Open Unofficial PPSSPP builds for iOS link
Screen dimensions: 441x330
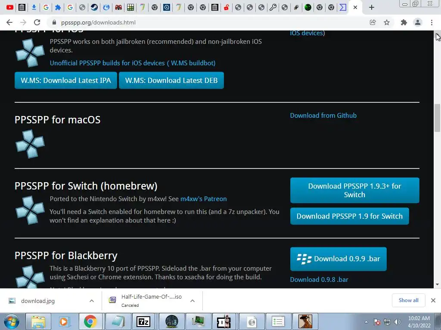(133, 63)
